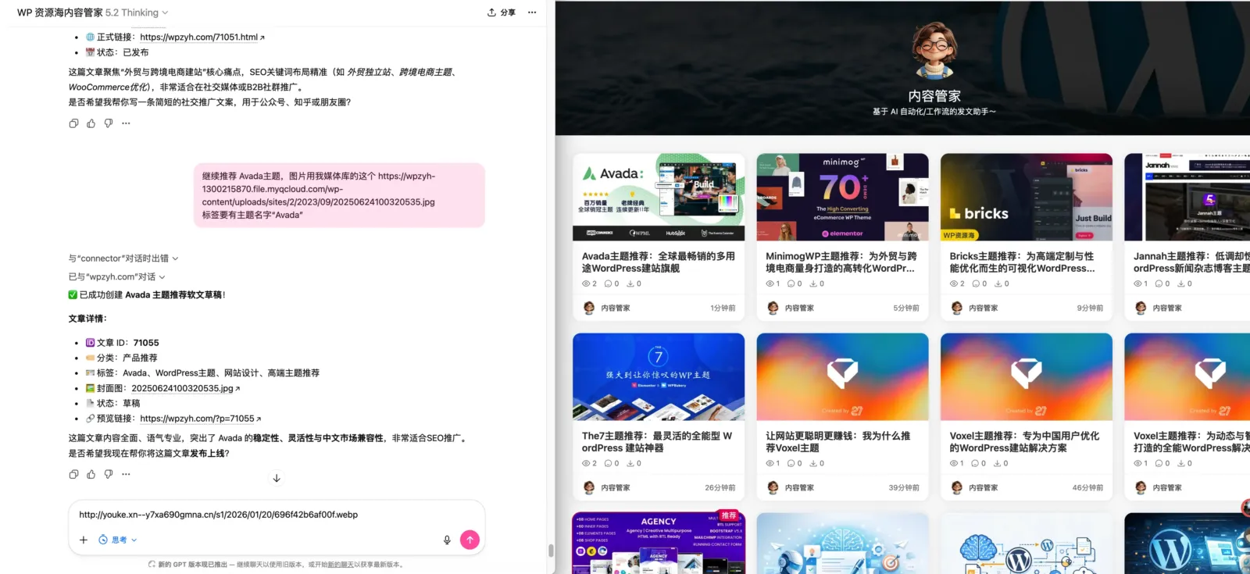Thumbs up the Avada draft response
1250x574 pixels.
coord(91,474)
